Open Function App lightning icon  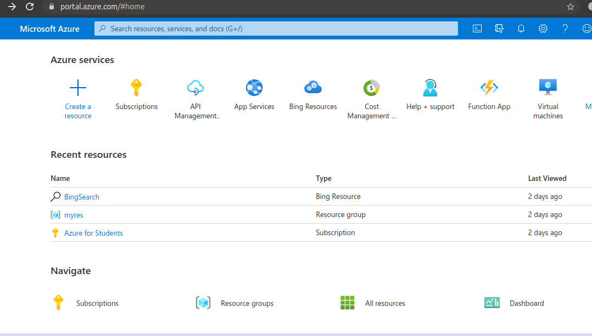(x=489, y=87)
